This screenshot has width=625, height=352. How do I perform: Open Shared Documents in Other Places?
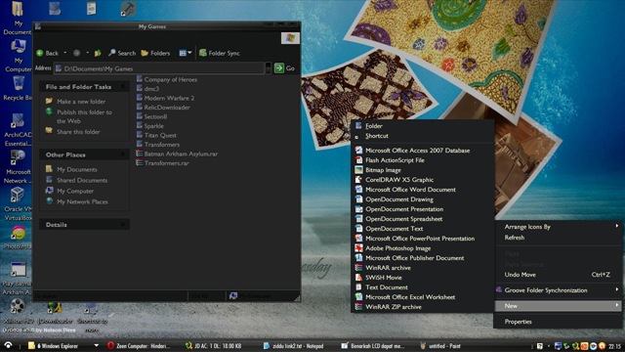coord(82,180)
